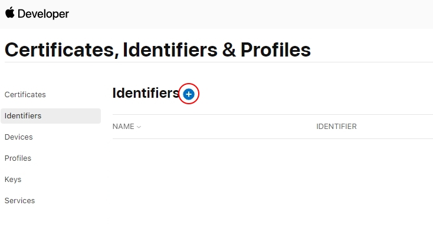The height and width of the screenshot is (245, 433).
Task: Open Profiles from the sidebar
Action: pos(18,158)
